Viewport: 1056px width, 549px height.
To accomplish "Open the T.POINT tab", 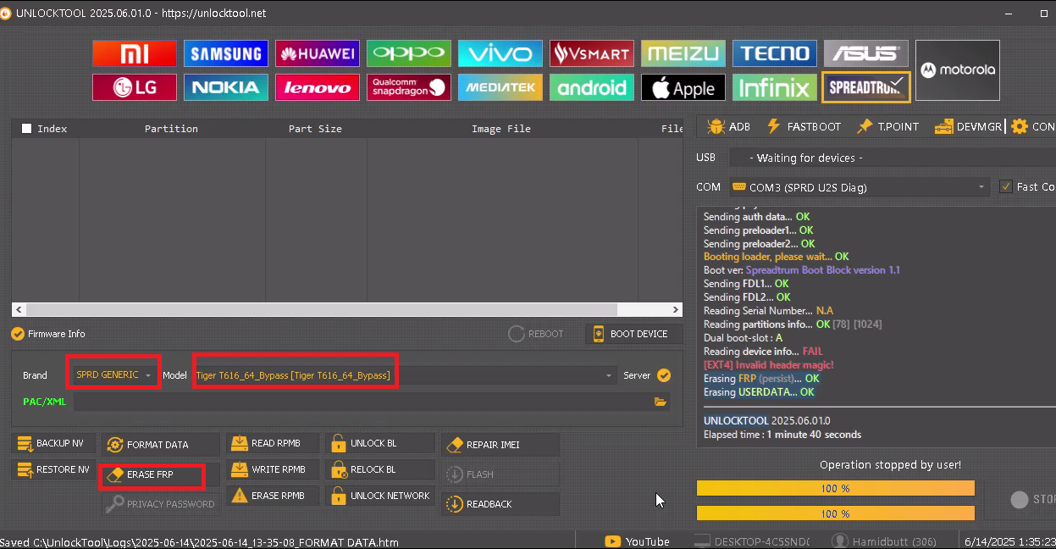I will [887, 126].
